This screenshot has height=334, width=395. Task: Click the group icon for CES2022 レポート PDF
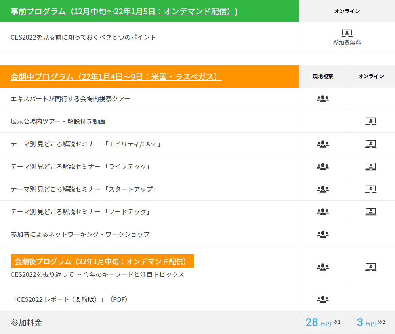[323, 299]
